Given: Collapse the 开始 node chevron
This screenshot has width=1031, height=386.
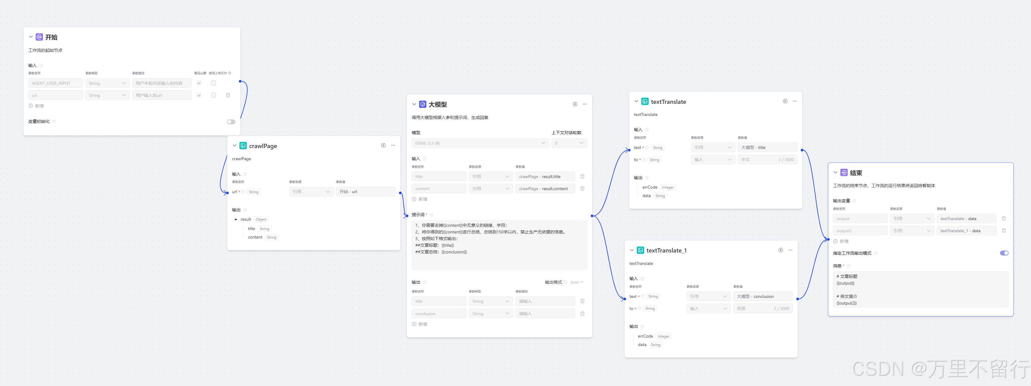Looking at the screenshot, I should 31,37.
